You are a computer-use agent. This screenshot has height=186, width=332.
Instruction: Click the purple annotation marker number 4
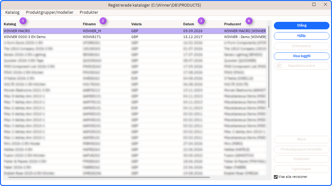click(x=249, y=21)
